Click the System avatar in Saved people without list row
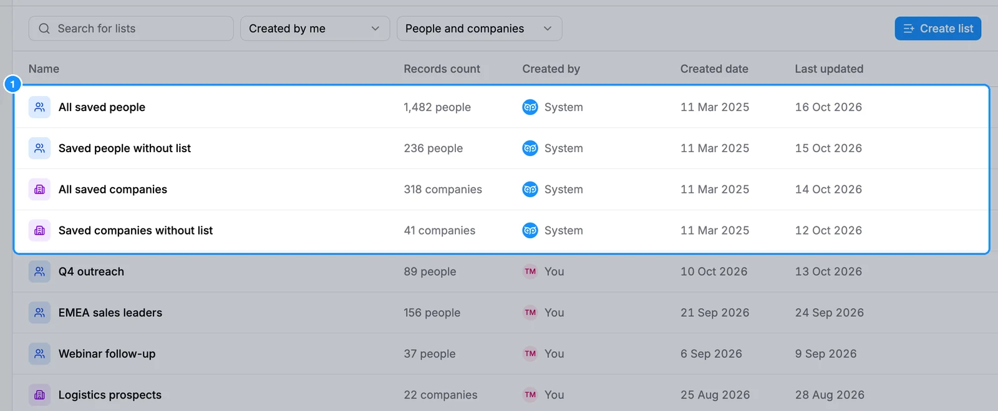The image size is (998, 411). coord(530,148)
